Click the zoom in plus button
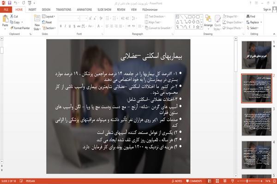Screen dimensions: 277x184 point(261,181)
